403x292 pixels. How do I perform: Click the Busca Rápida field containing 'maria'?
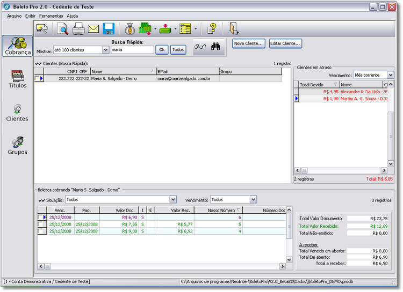pyautogui.click(x=132, y=50)
